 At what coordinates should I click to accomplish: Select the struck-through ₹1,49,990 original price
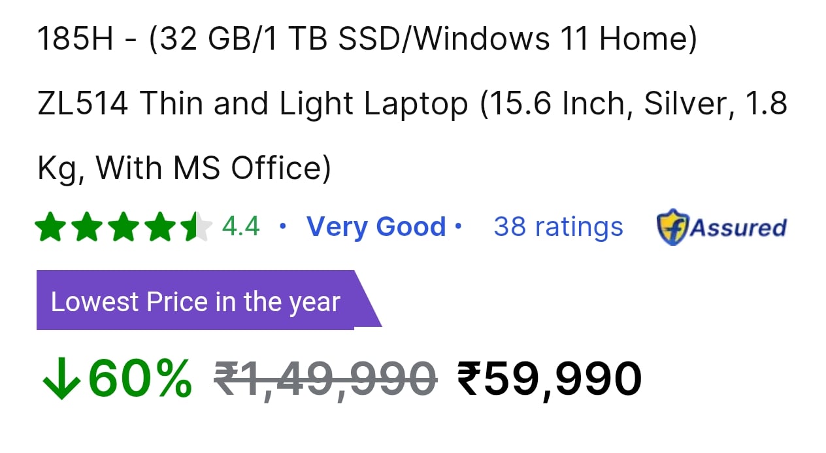pos(325,378)
